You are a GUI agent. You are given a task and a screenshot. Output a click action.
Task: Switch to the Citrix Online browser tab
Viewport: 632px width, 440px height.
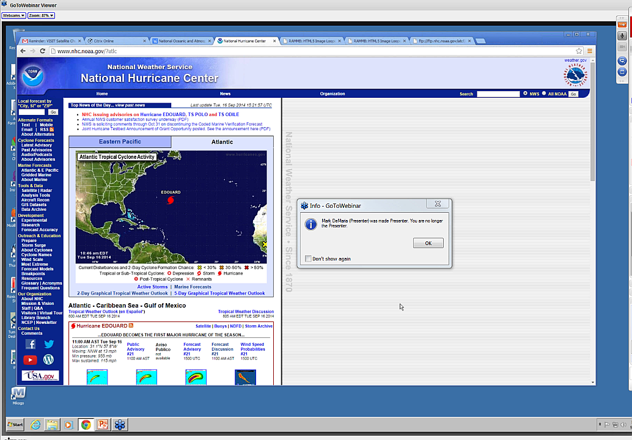116,41
